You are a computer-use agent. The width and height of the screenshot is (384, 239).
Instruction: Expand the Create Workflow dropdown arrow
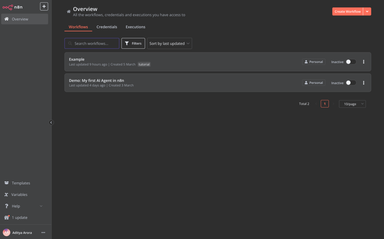pos(367,12)
